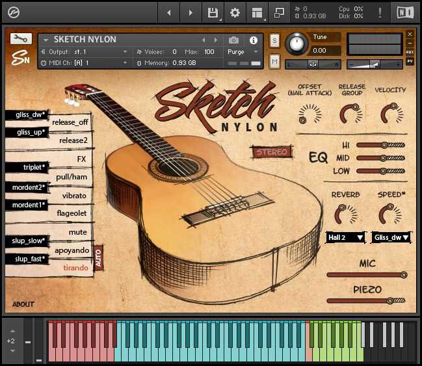422x366 pixels.
Task: Open the save icon dropdown arrow
Action: click(x=220, y=20)
